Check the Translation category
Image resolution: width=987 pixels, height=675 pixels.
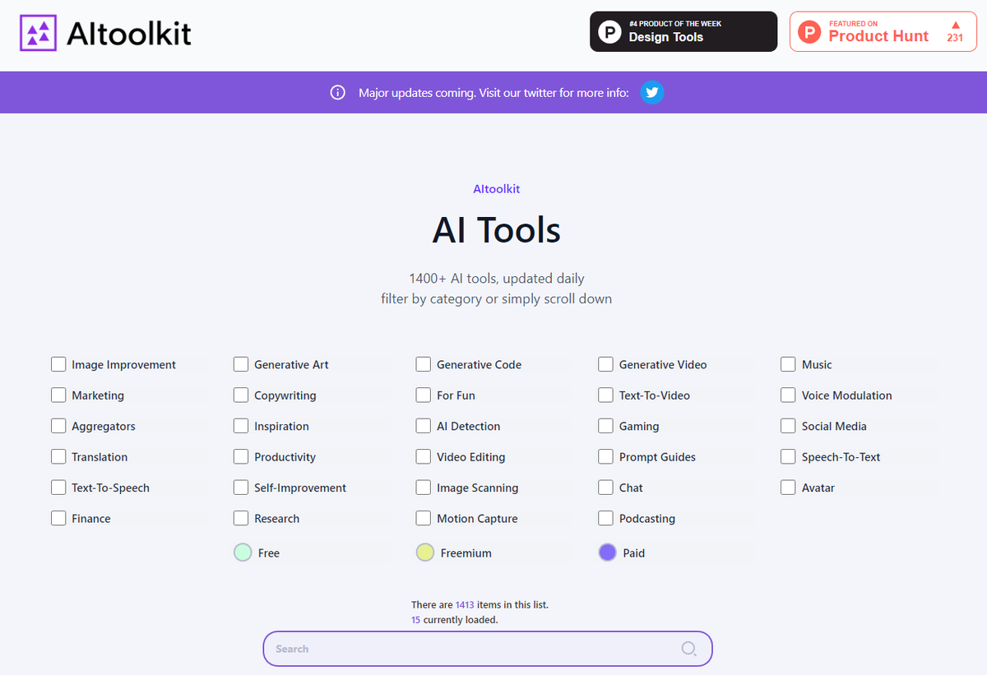coord(58,457)
